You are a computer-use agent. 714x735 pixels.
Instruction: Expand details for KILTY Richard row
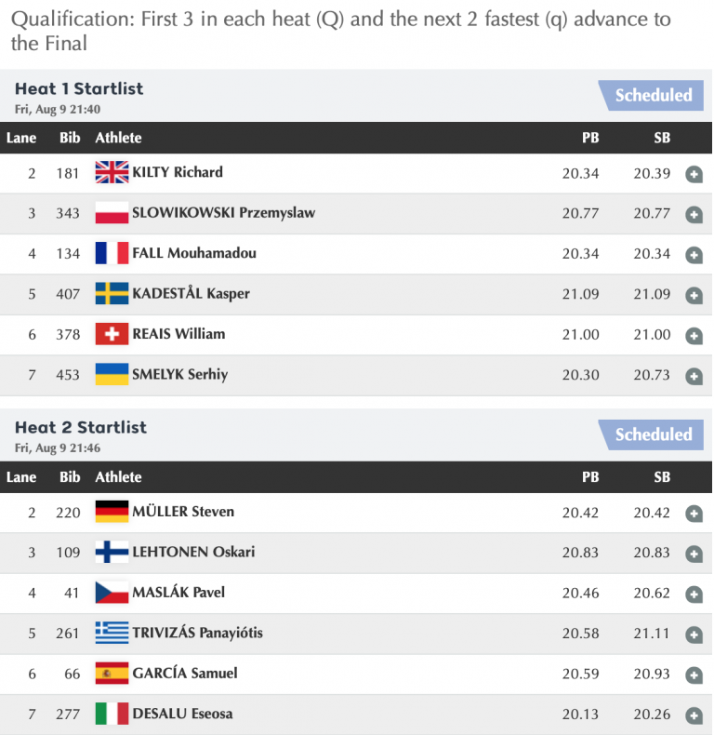point(694,174)
